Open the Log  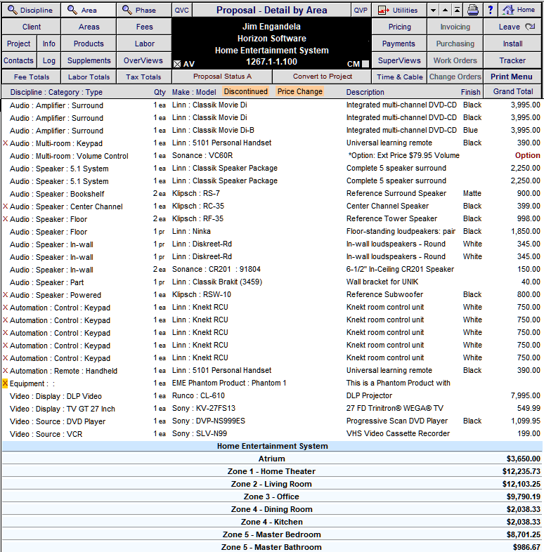pyautogui.click(x=49, y=60)
